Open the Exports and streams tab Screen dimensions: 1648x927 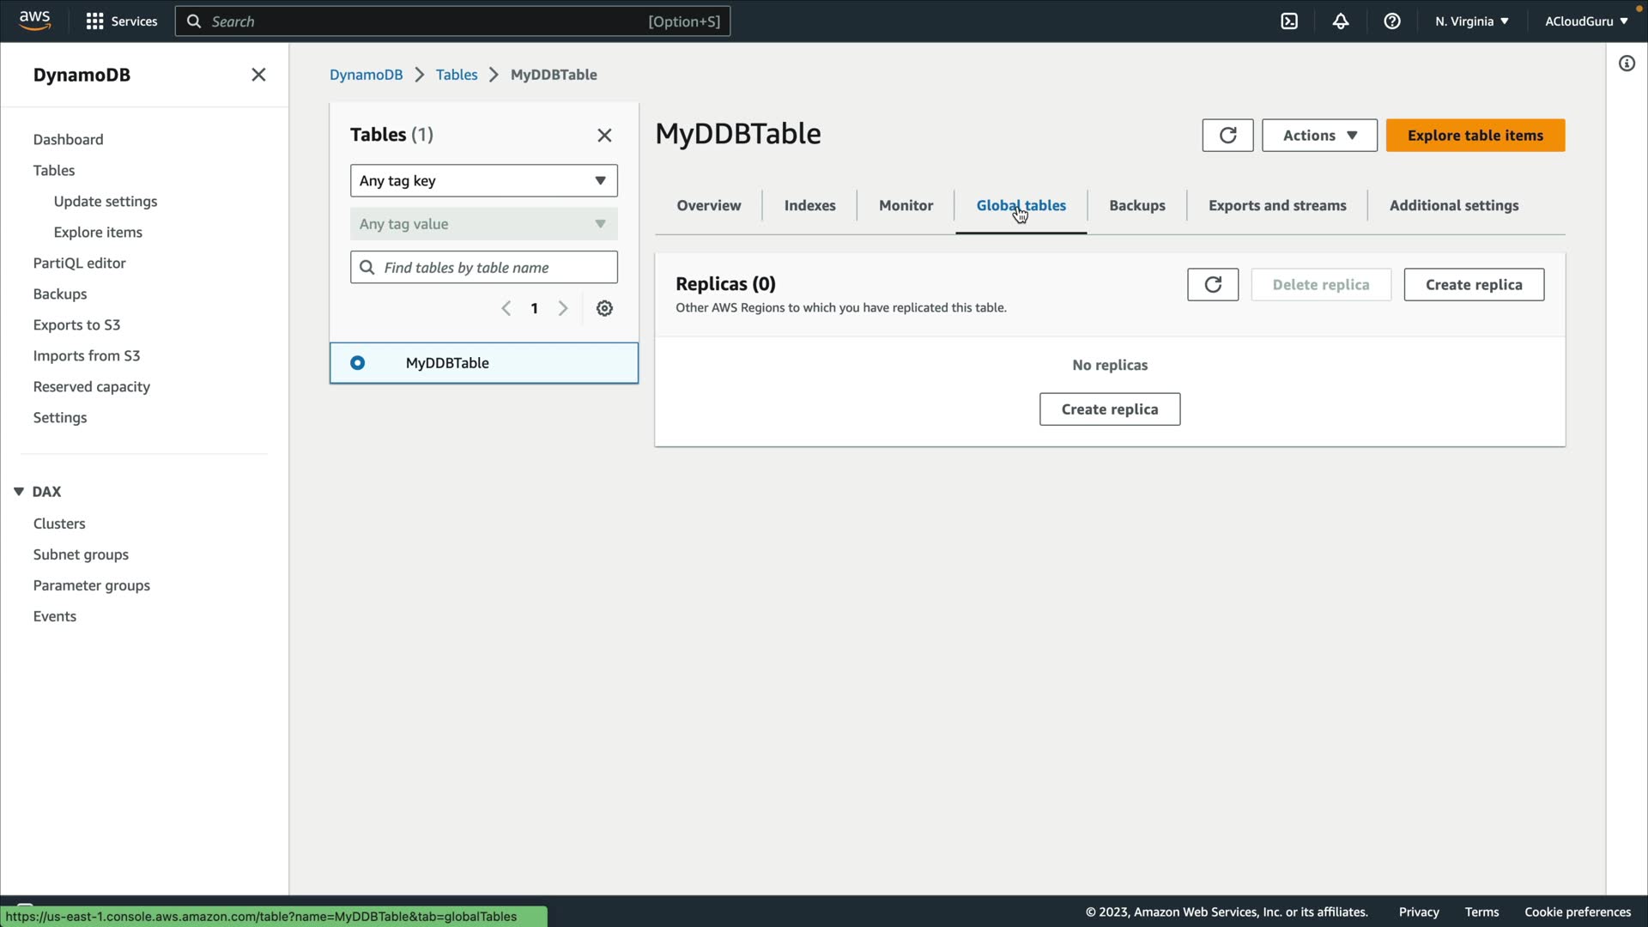1277,206
